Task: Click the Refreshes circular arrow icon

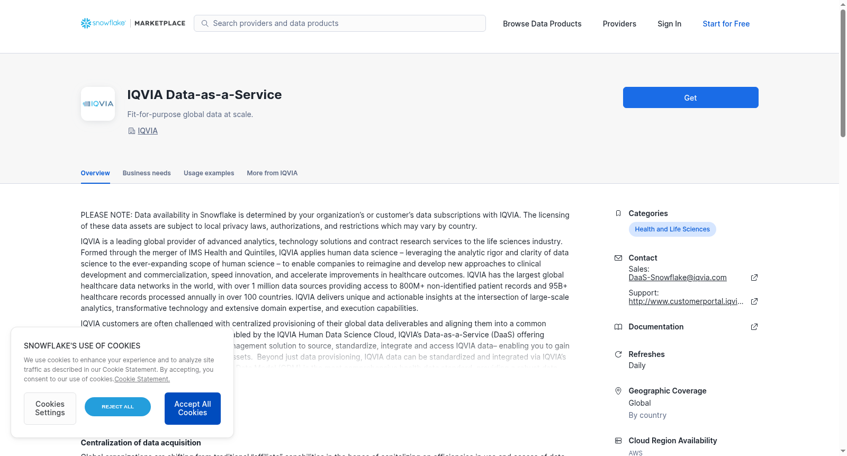Action: 618,354
